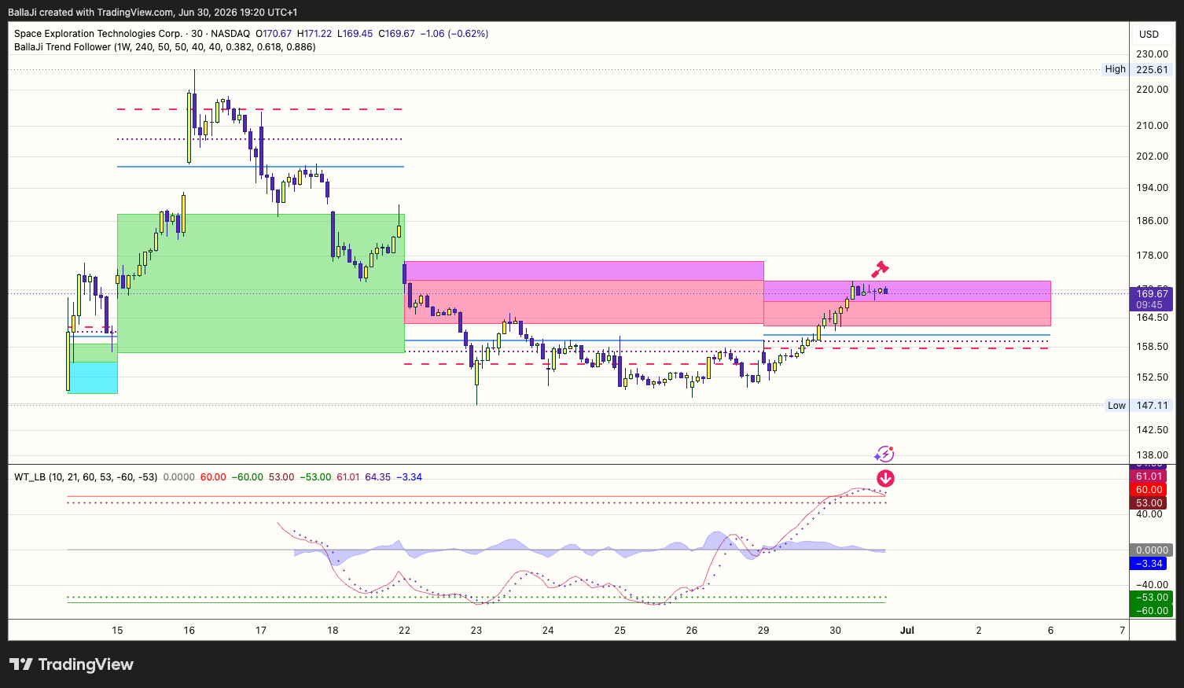Click the open value O170.67 in the legend

(274, 34)
